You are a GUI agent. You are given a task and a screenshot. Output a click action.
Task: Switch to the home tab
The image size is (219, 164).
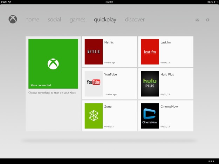click(x=32, y=20)
